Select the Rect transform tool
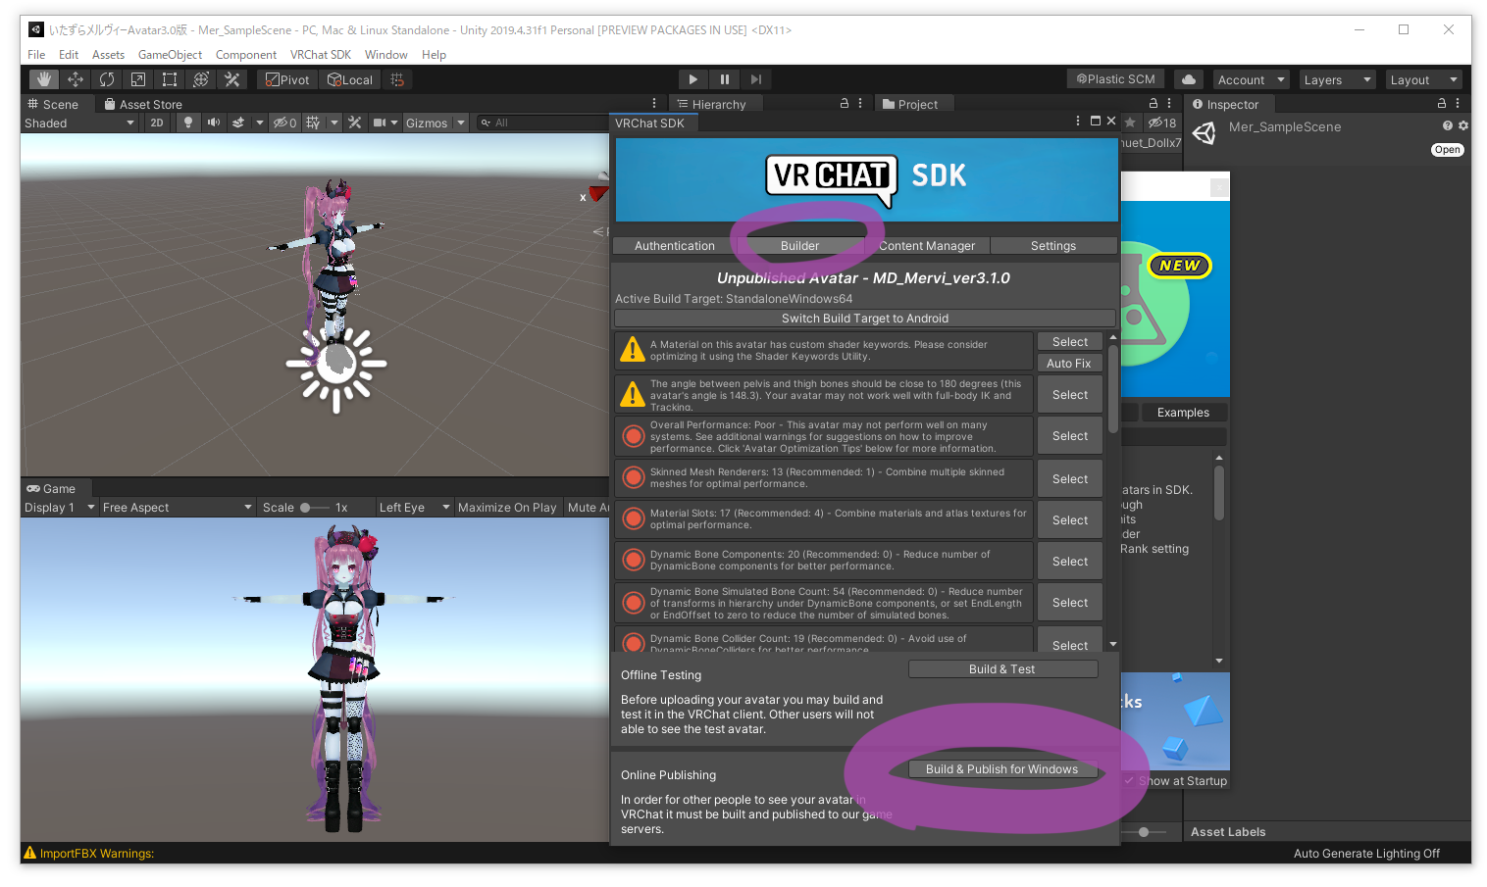The height and width of the screenshot is (887, 1487). tap(169, 79)
